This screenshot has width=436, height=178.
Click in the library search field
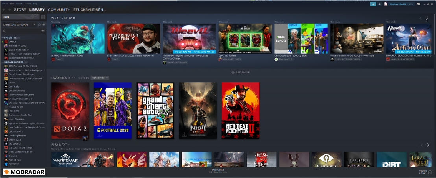[23, 31]
